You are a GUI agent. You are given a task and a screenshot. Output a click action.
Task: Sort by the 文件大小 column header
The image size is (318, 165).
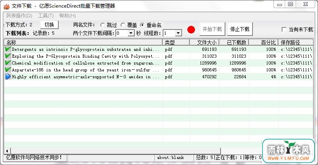click(204, 42)
